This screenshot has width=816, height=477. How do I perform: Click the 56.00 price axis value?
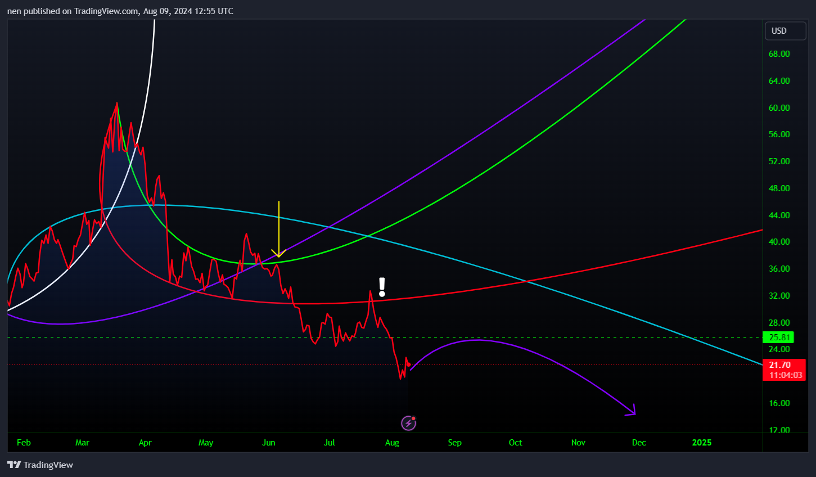(779, 134)
